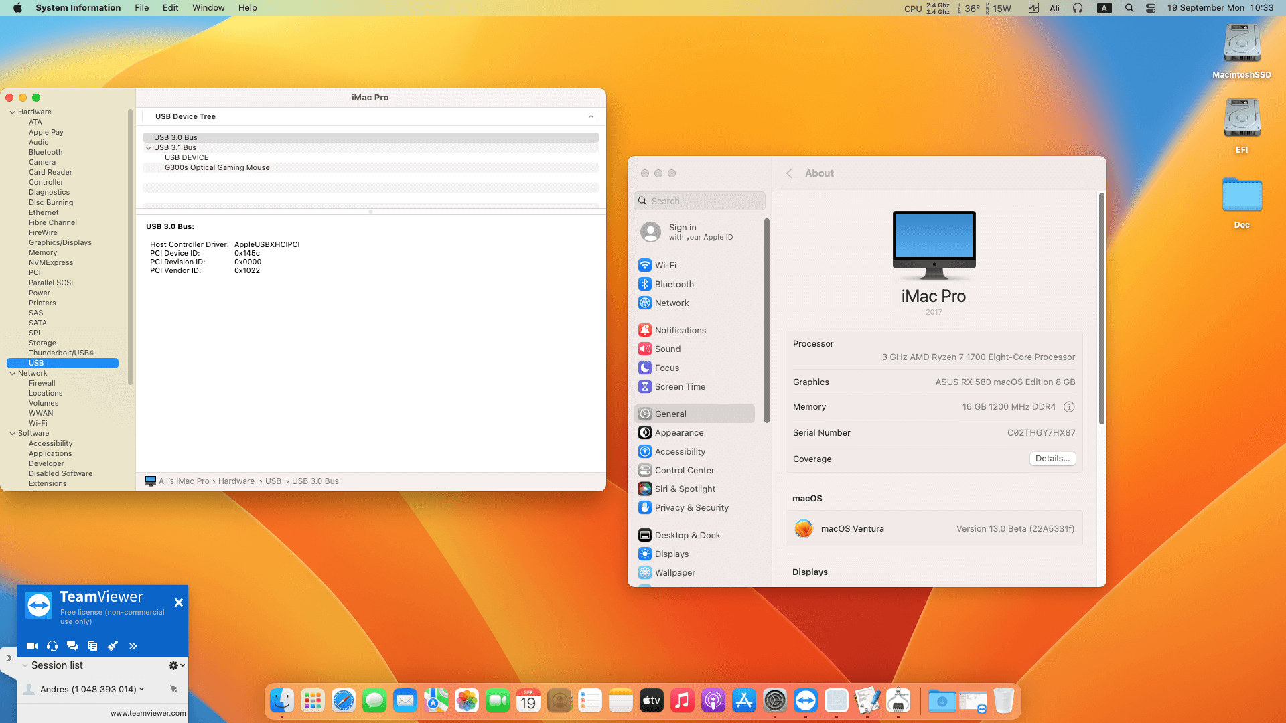This screenshot has width=1286, height=723.
Task: Open App Store from the Dock
Action: tap(743, 701)
